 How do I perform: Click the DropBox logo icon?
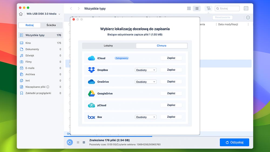[x=92, y=70]
